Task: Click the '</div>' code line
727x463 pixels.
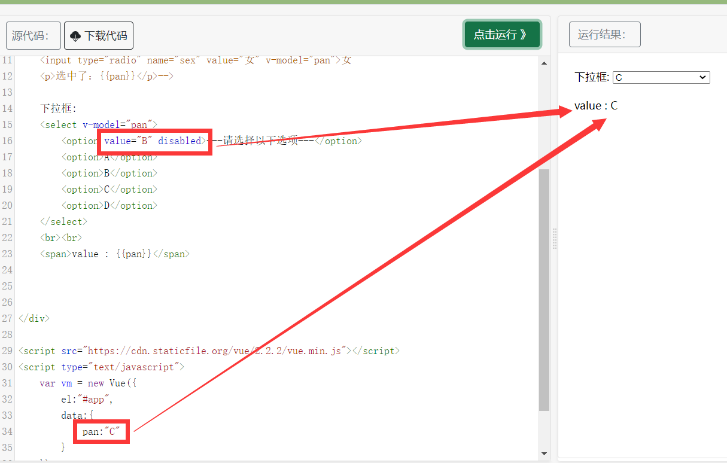Action: tap(34, 318)
